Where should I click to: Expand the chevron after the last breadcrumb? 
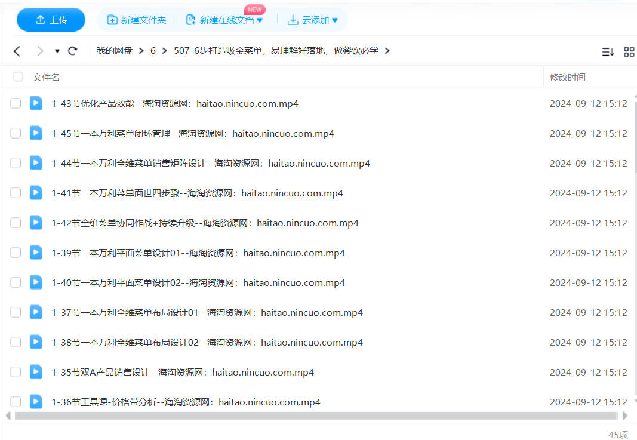tap(387, 51)
